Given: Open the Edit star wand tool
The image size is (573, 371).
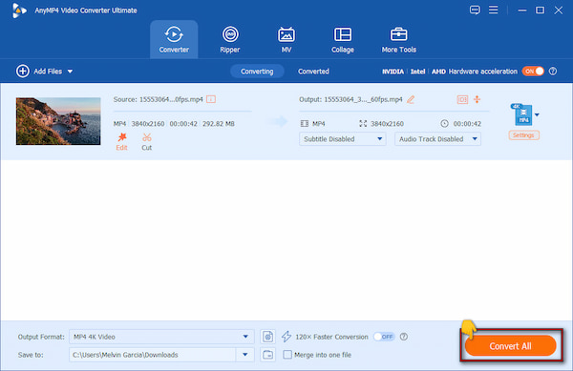Looking at the screenshot, I should tap(121, 141).
